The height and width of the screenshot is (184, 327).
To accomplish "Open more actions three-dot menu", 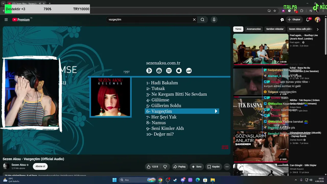I will pos(227,167).
